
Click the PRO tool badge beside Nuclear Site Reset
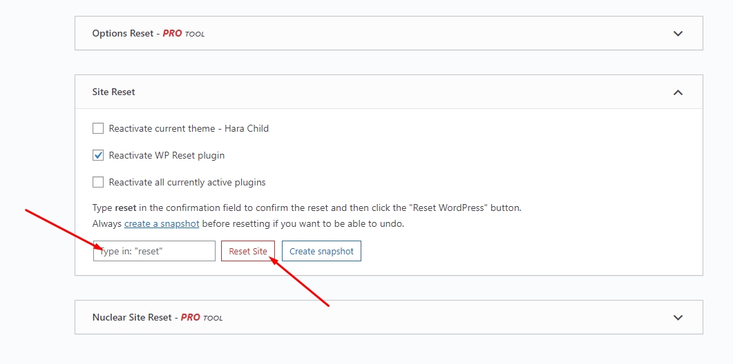[x=202, y=318]
